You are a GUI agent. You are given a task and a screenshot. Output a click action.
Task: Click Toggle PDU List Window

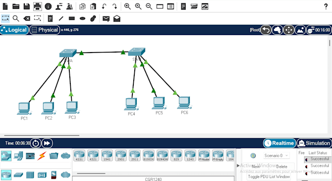(269, 177)
